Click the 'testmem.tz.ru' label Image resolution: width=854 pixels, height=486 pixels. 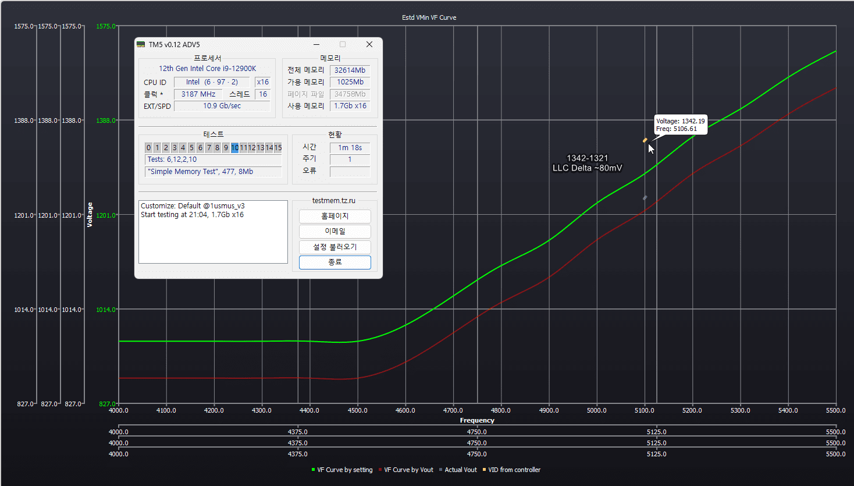click(333, 201)
